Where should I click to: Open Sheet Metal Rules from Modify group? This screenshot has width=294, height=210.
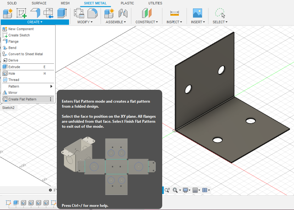pyautogui.click(x=79, y=13)
